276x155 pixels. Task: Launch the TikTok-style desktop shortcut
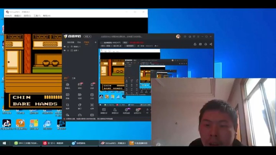pos(7,125)
